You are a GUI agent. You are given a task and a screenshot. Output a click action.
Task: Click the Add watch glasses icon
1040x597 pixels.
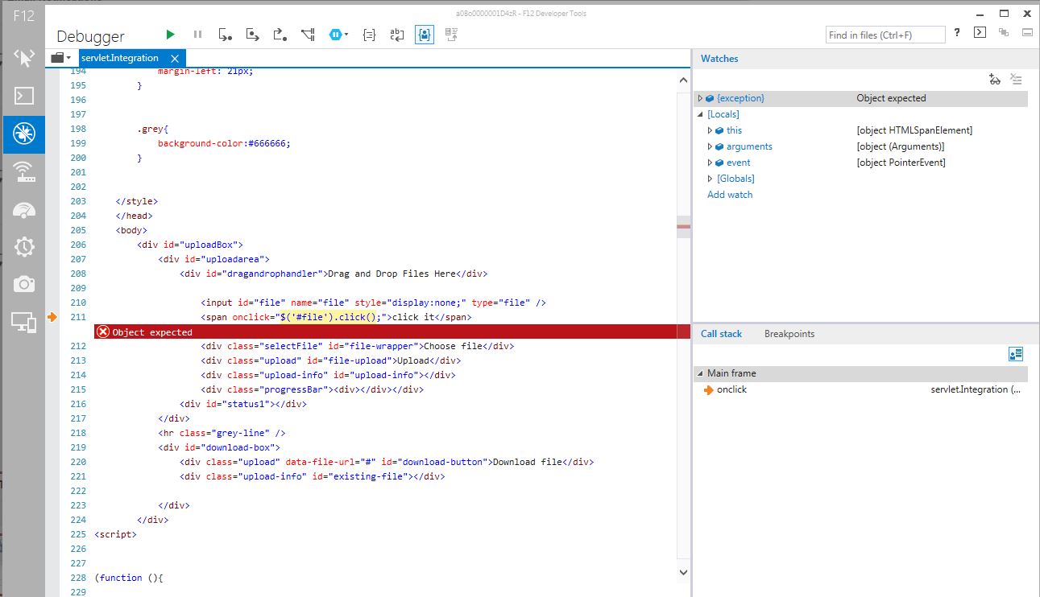[x=995, y=79]
